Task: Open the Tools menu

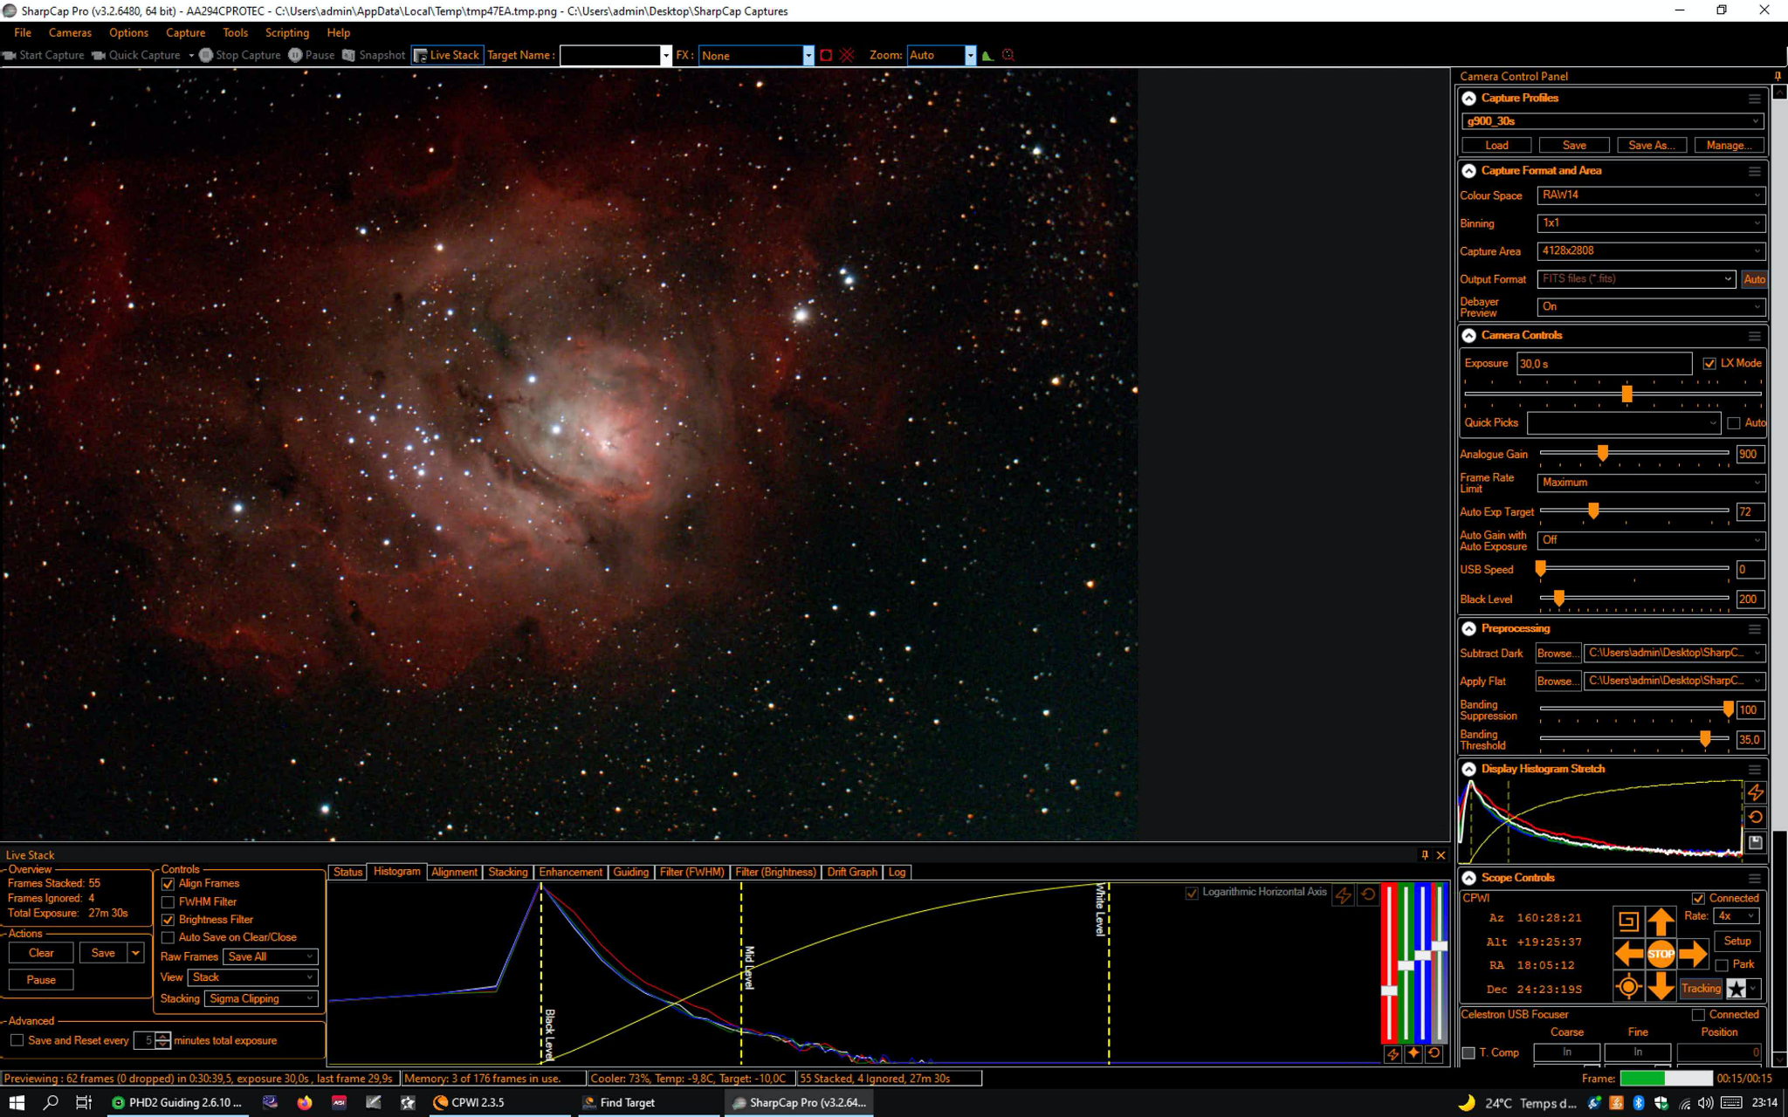Action: coord(235,32)
